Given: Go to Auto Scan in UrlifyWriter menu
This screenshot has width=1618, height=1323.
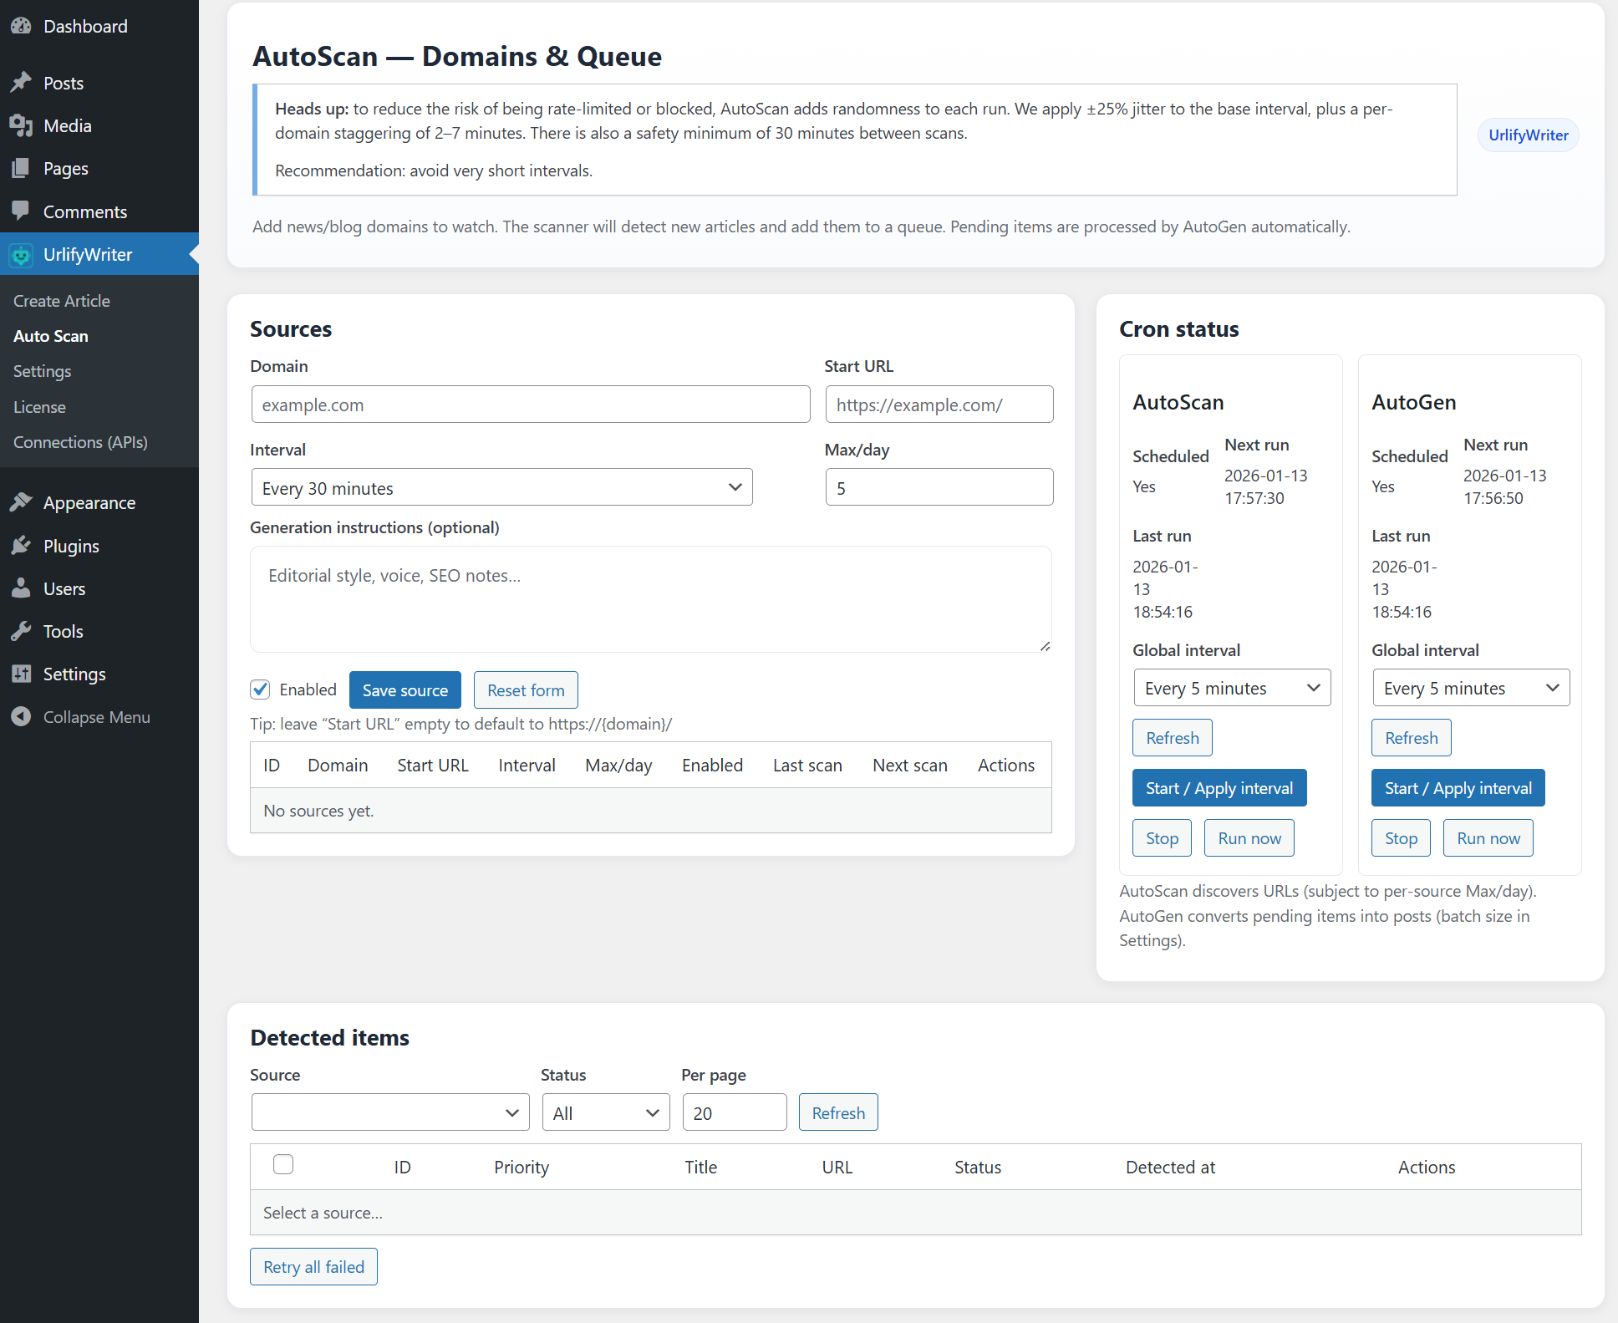Looking at the screenshot, I should pyautogui.click(x=50, y=335).
